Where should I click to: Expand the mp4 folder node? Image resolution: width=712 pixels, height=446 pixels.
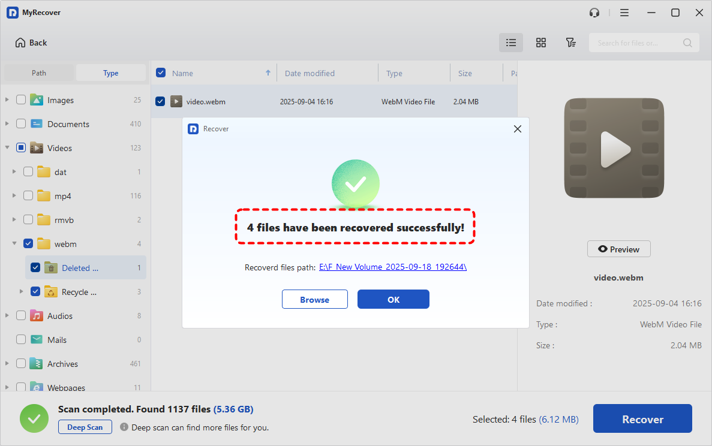tap(14, 195)
